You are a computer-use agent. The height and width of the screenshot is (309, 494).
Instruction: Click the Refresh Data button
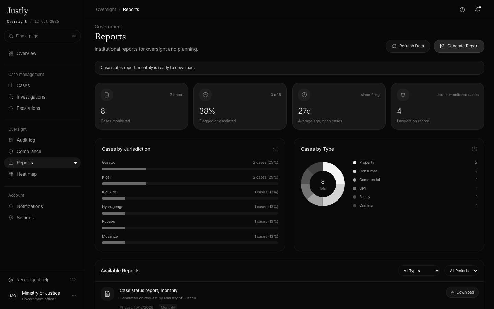408,46
